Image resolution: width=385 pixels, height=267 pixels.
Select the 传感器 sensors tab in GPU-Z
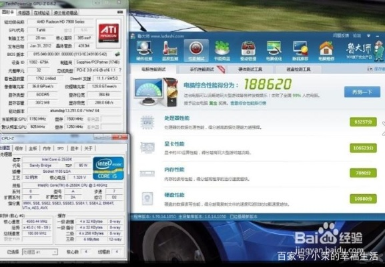(x=24, y=13)
